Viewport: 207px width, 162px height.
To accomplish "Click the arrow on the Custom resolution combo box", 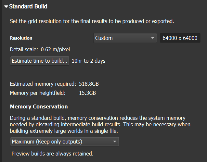I will [x=153, y=38].
